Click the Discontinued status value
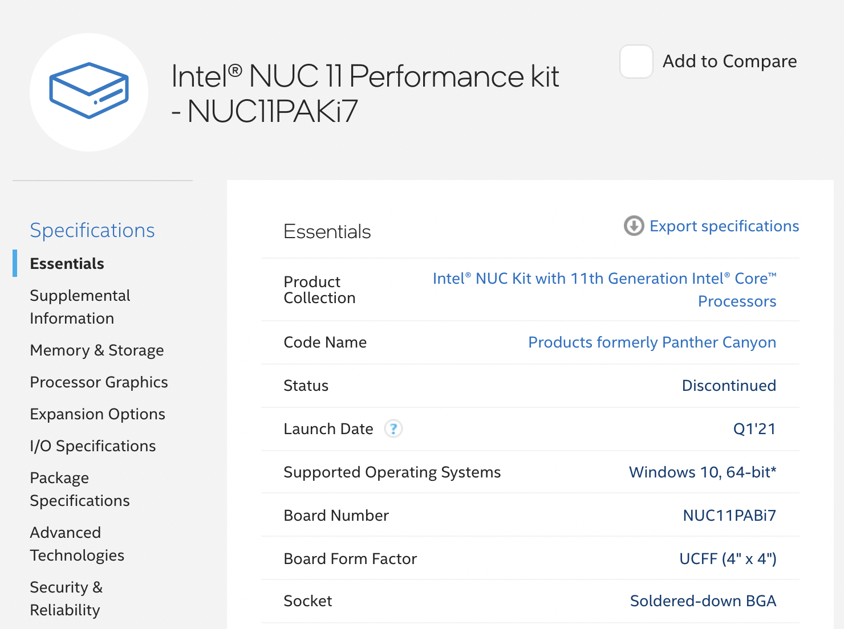The height and width of the screenshot is (629, 844). 729,386
